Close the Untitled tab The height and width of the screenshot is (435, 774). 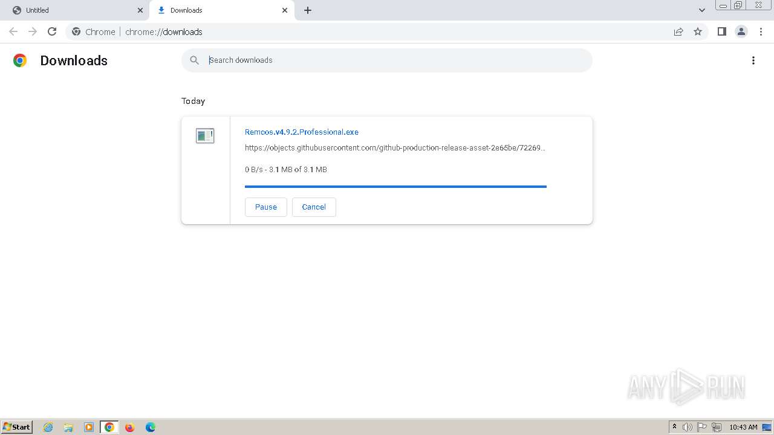click(140, 10)
